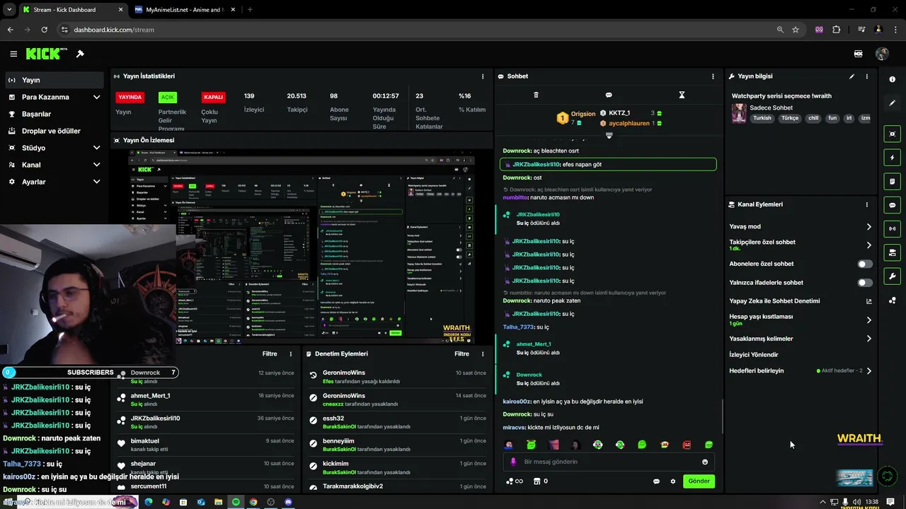Toggle Abonelere özel sohbet switch

[x=865, y=264]
